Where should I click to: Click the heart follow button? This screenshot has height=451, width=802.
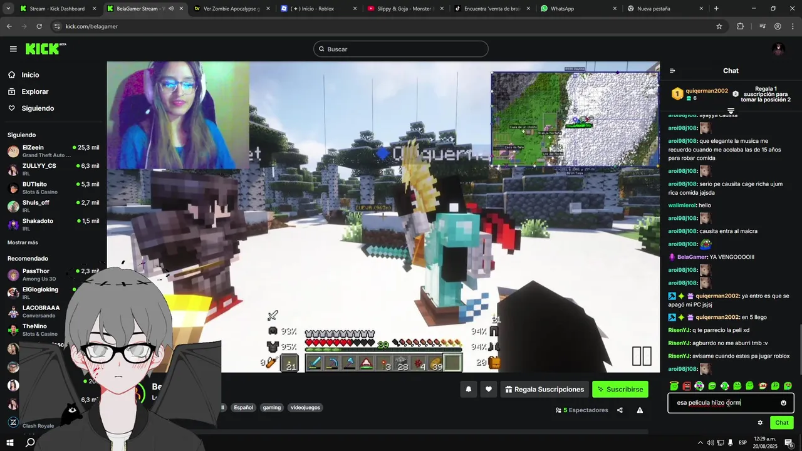coord(489,390)
